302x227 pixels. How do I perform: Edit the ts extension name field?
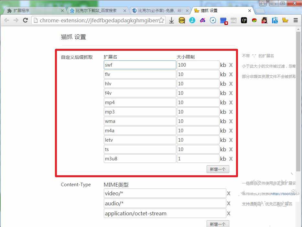coord(140,149)
